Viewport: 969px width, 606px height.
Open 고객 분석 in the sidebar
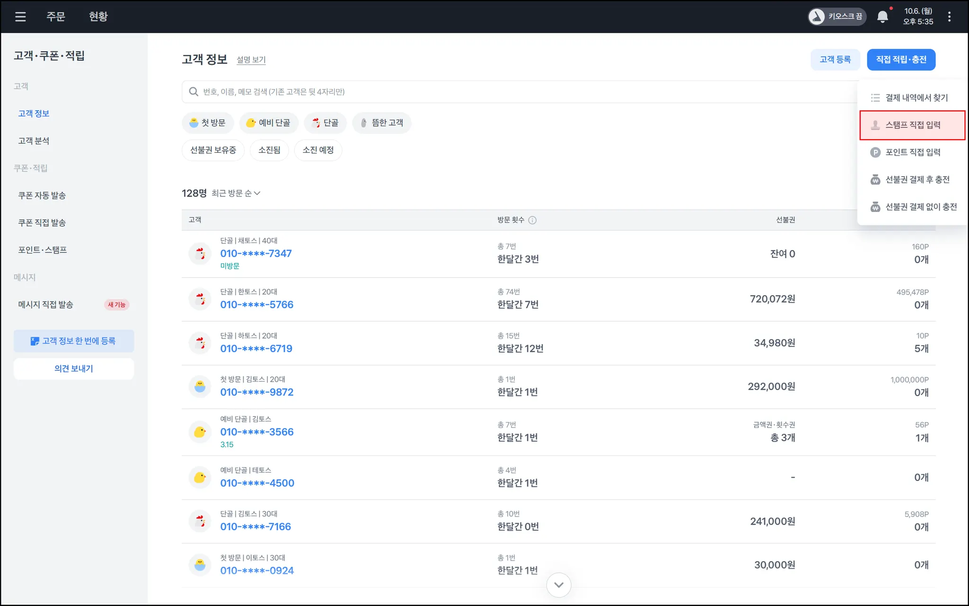point(34,141)
